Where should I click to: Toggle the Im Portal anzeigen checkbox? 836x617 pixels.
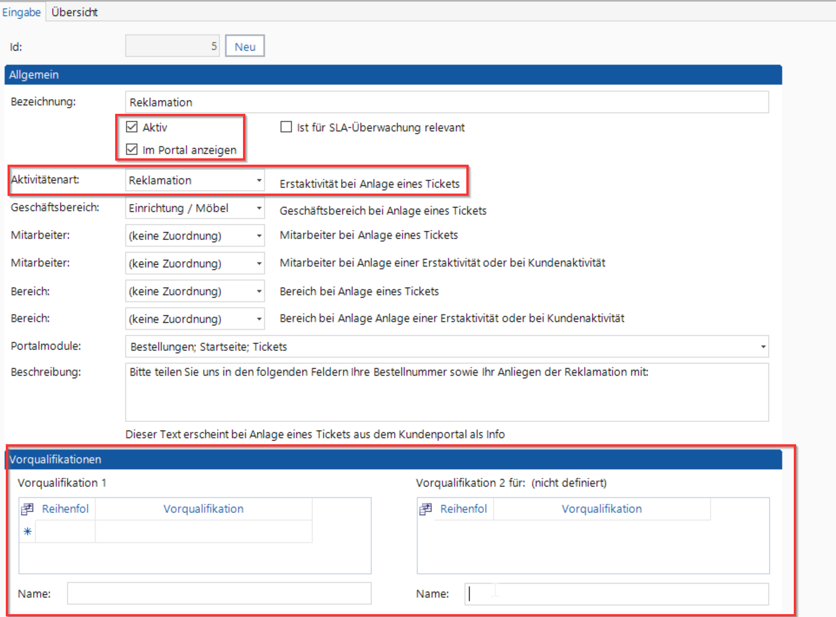coord(132,150)
